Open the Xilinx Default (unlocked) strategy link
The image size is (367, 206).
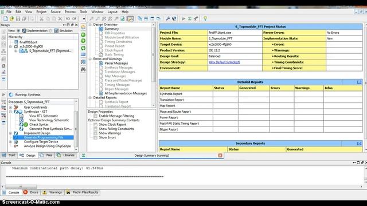[224, 62]
